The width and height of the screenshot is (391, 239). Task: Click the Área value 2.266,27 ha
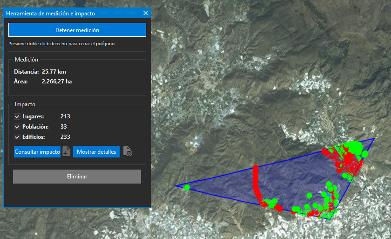tap(56, 82)
